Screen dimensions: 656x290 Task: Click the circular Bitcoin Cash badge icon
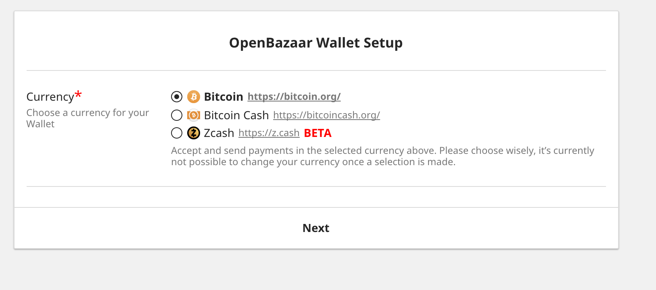(194, 115)
